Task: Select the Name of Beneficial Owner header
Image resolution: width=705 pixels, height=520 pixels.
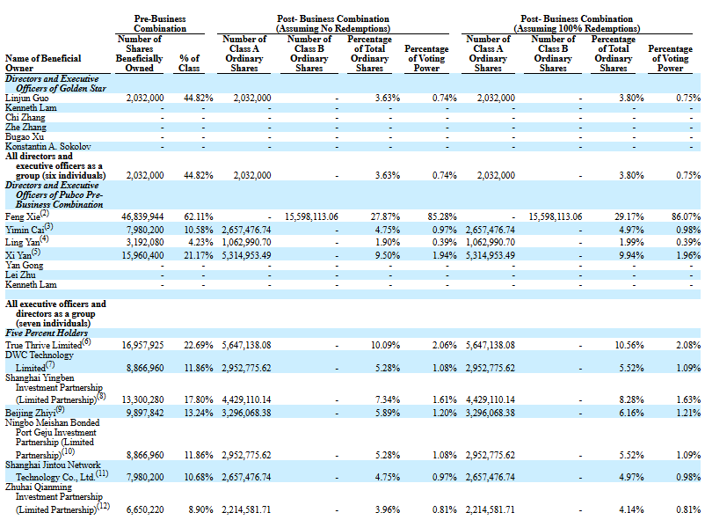Action: 43,63
